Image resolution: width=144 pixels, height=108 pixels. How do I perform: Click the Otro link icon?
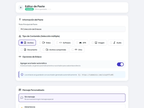[x=76, y=50]
